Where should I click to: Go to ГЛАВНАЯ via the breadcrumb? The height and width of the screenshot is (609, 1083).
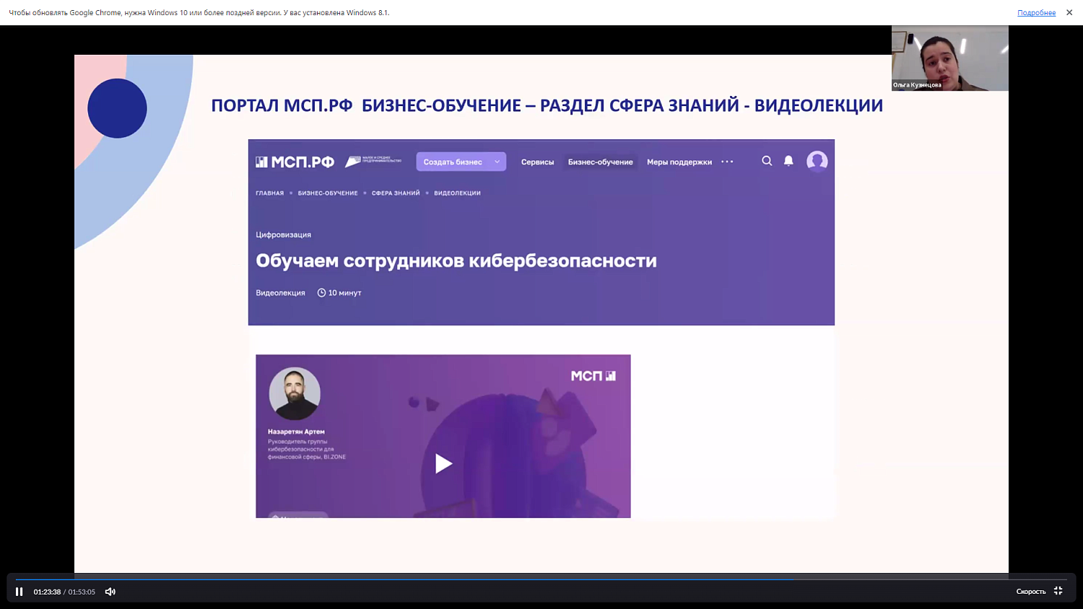tap(269, 193)
